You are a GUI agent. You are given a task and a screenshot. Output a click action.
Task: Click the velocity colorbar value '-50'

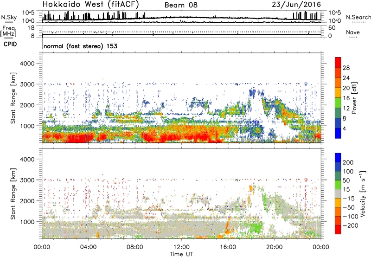point(349,207)
